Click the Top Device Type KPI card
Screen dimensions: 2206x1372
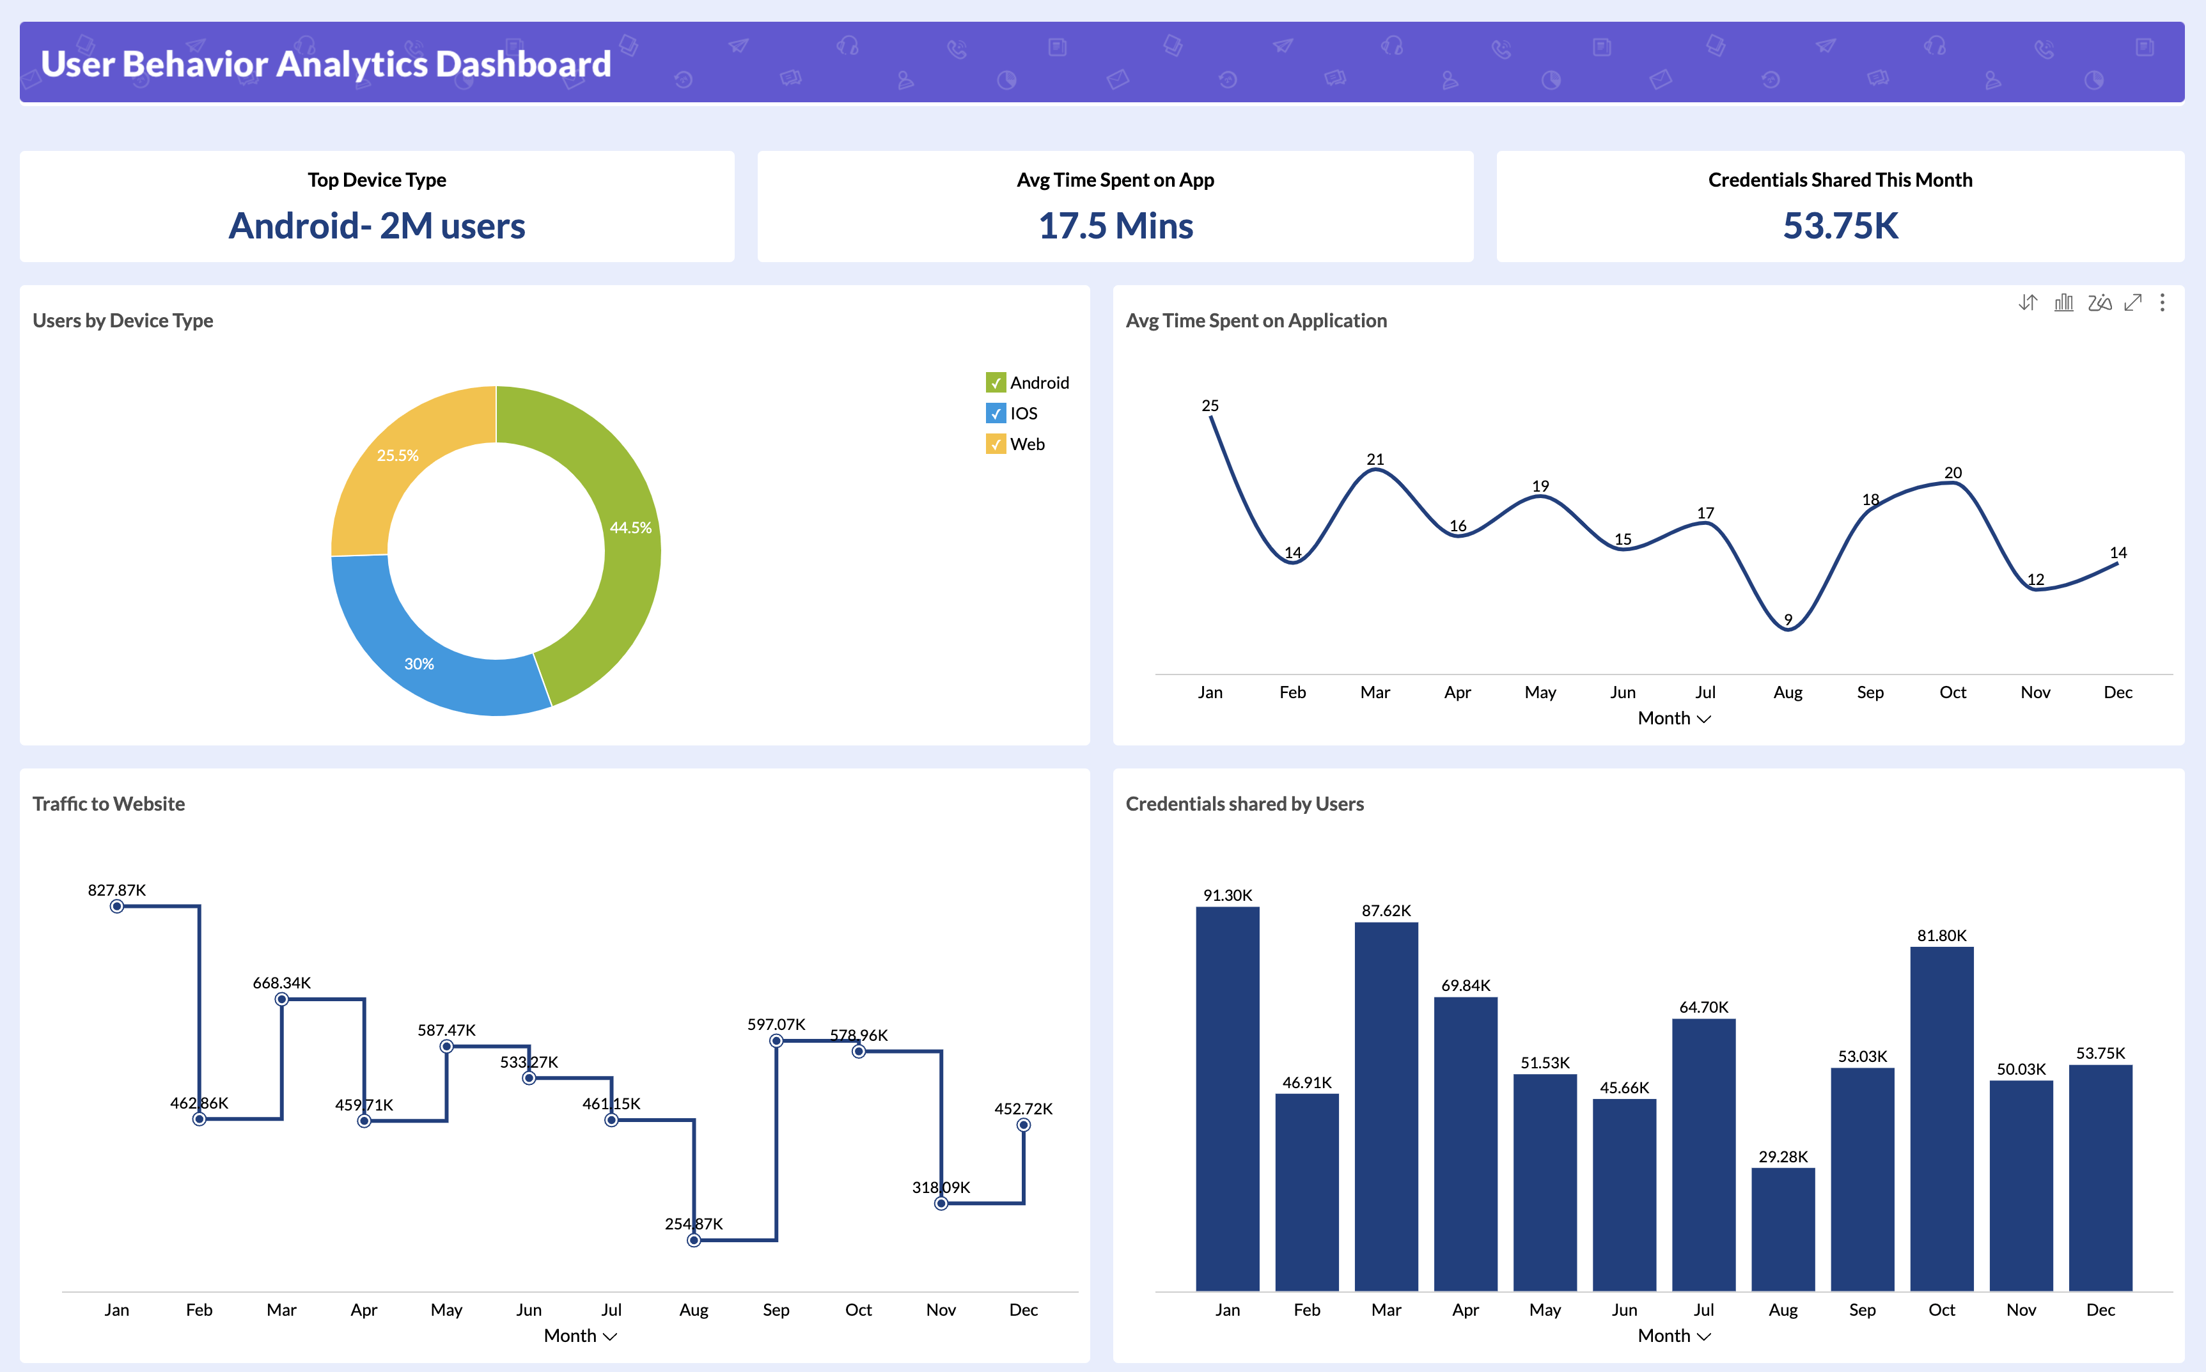click(x=377, y=207)
